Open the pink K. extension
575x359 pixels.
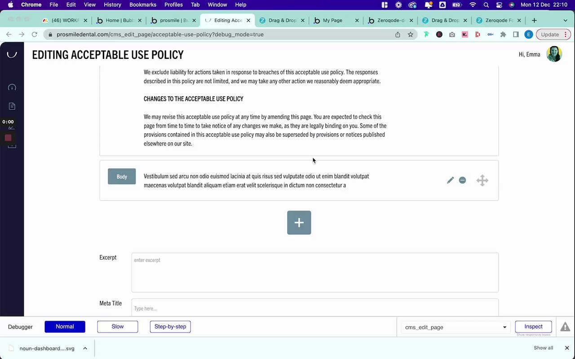point(465,35)
